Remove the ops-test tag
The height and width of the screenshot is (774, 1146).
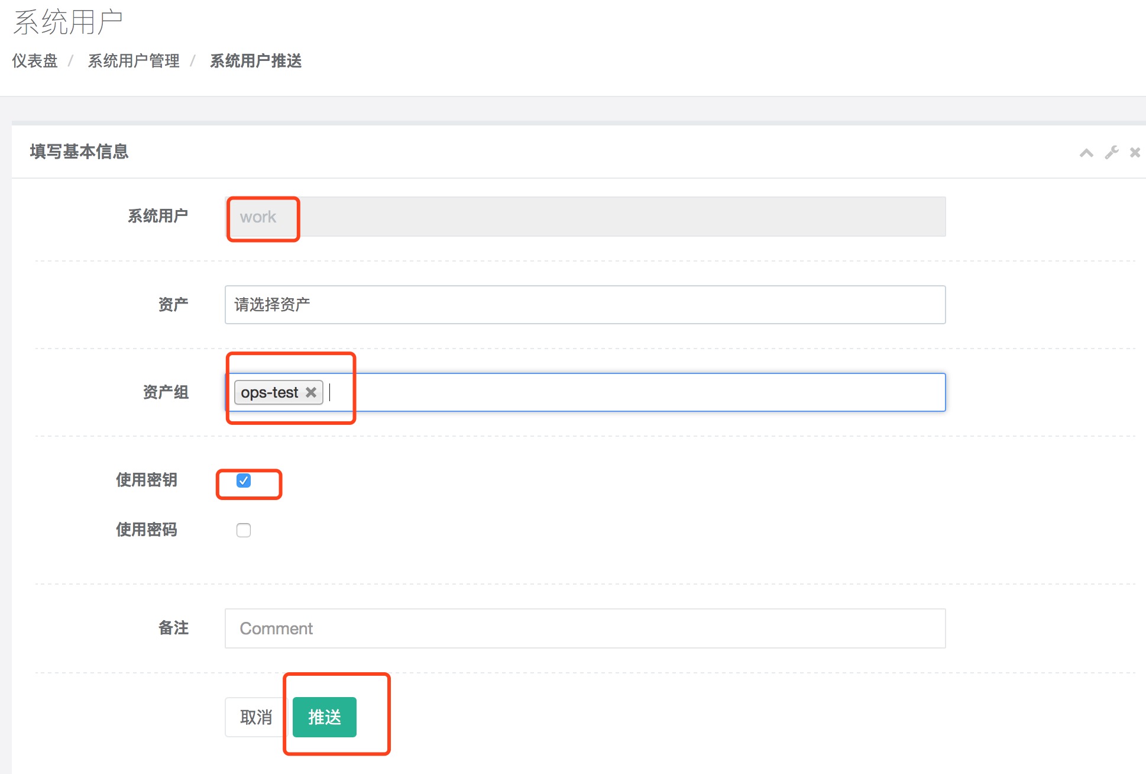click(311, 392)
